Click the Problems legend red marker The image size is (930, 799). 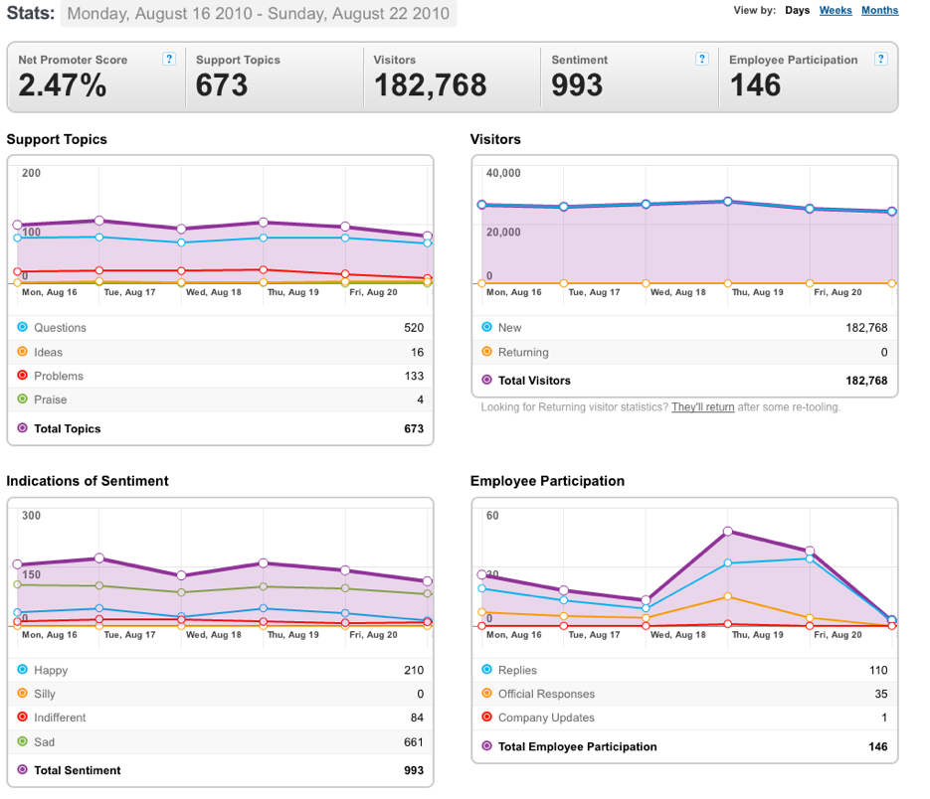[23, 376]
